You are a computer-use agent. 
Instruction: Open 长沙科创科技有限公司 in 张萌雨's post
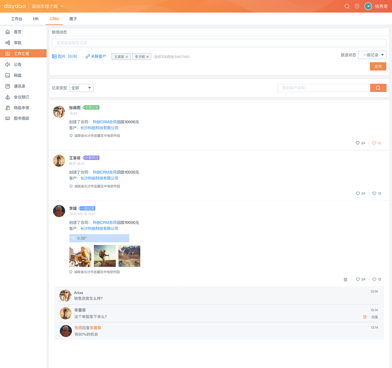(x=99, y=128)
